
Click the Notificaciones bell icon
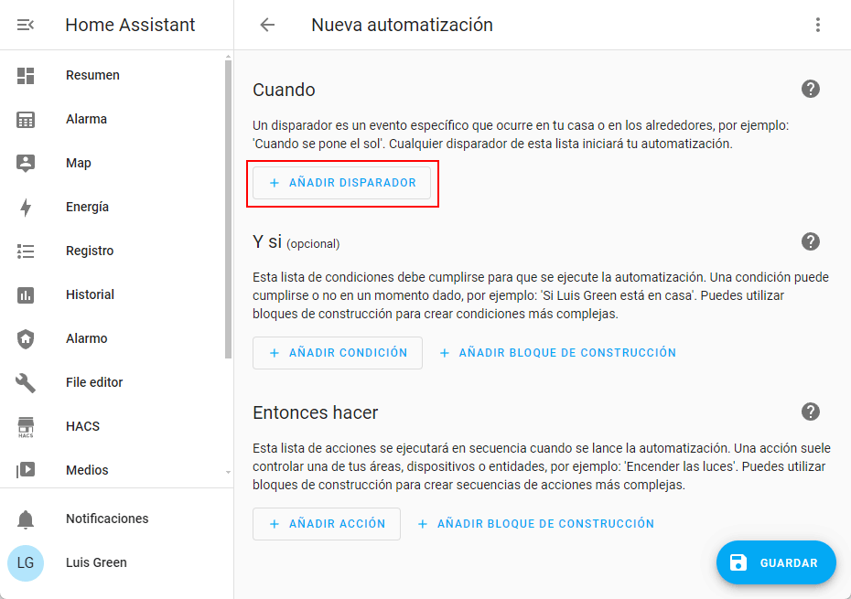pos(26,519)
